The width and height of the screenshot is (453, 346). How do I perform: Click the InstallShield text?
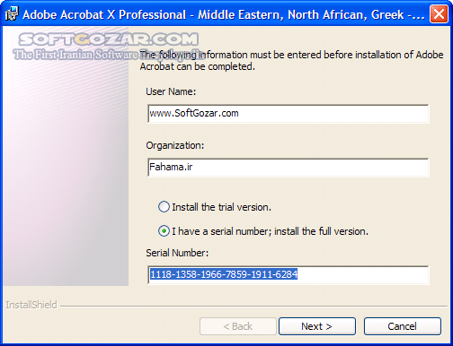[x=31, y=305]
